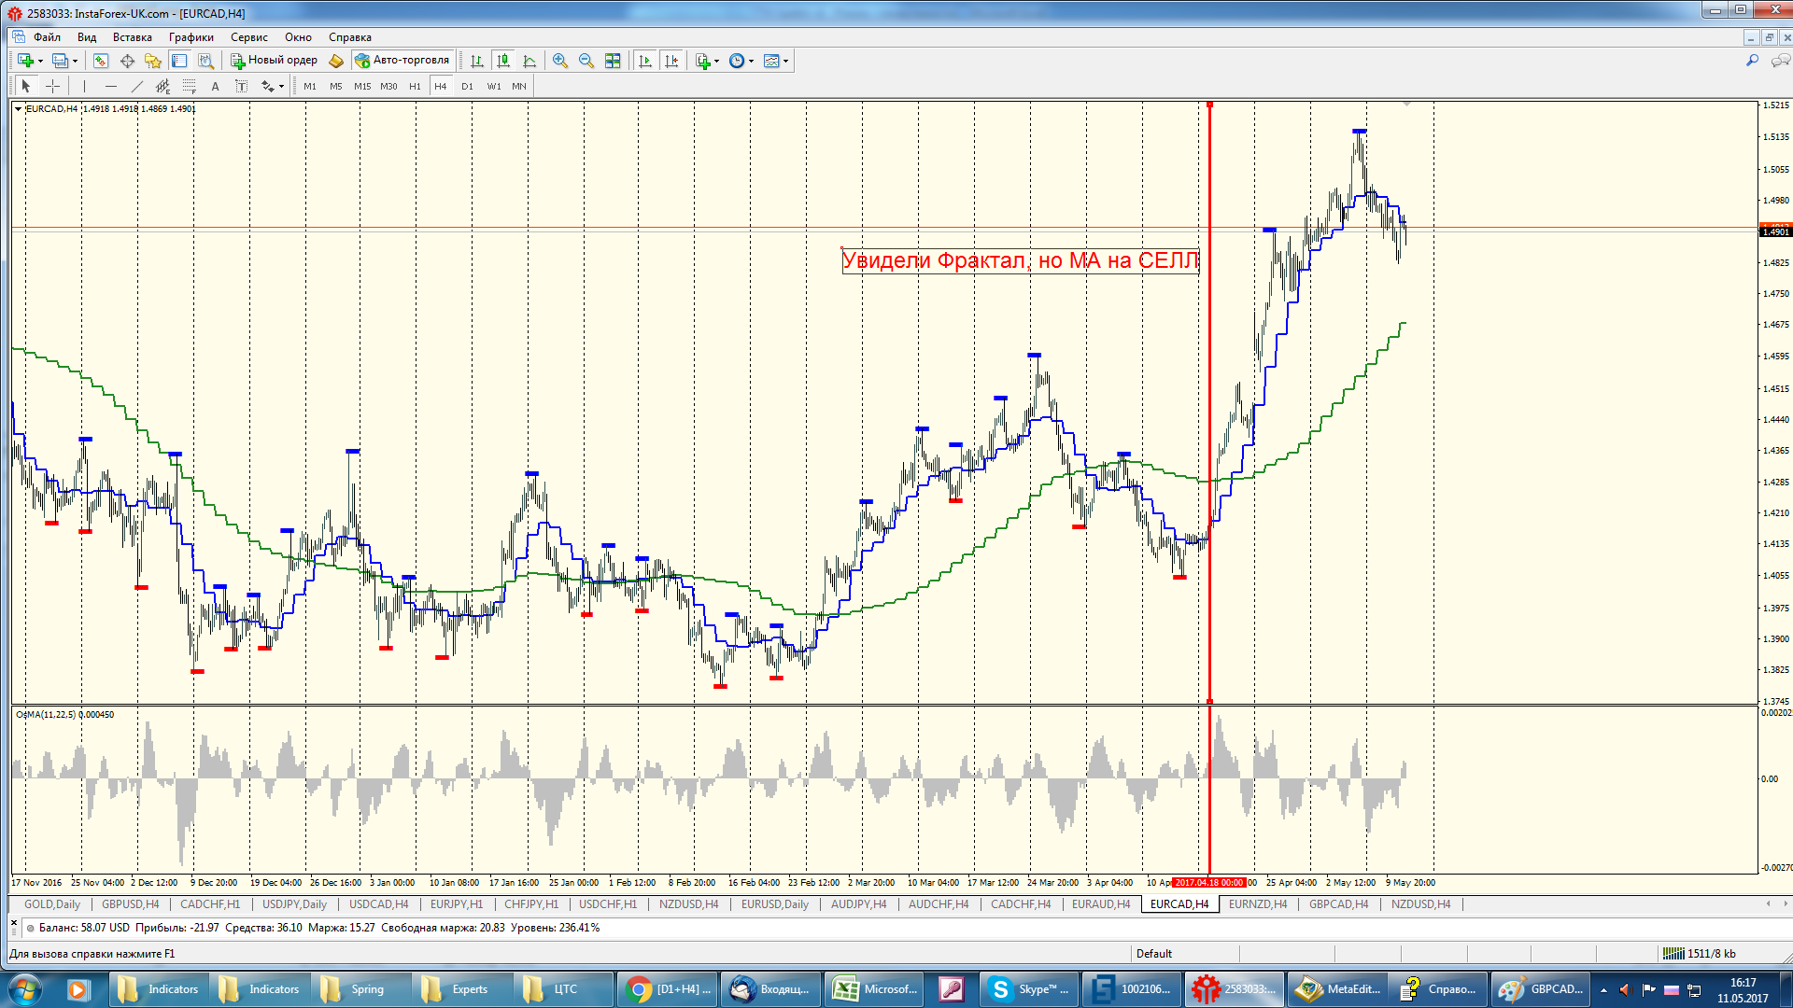Image resolution: width=1793 pixels, height=1008 pixels.
Task: Switch to GBPCAD,H4 chart tab
Action: point(1338,904)
